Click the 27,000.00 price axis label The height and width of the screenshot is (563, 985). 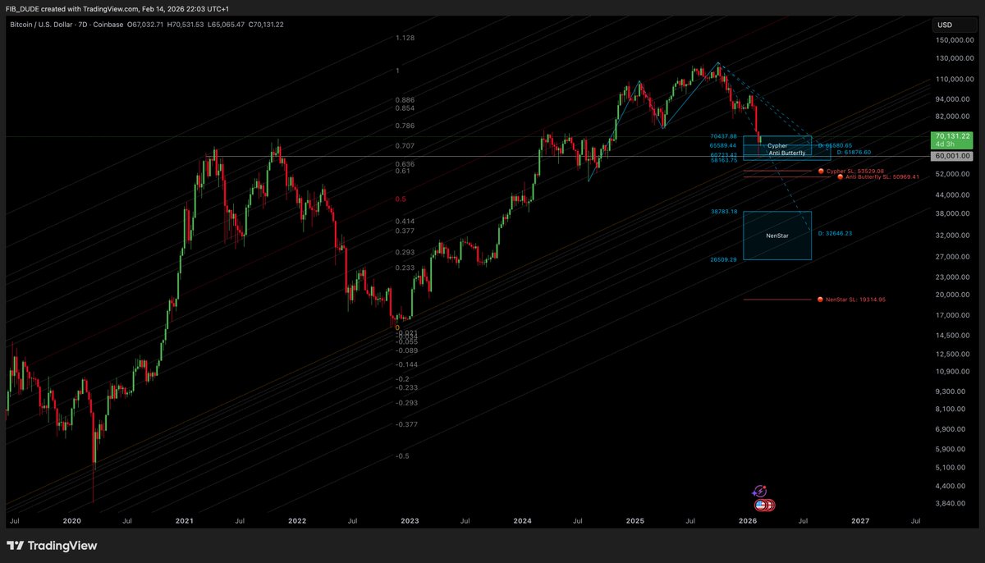tap(953, 257)
